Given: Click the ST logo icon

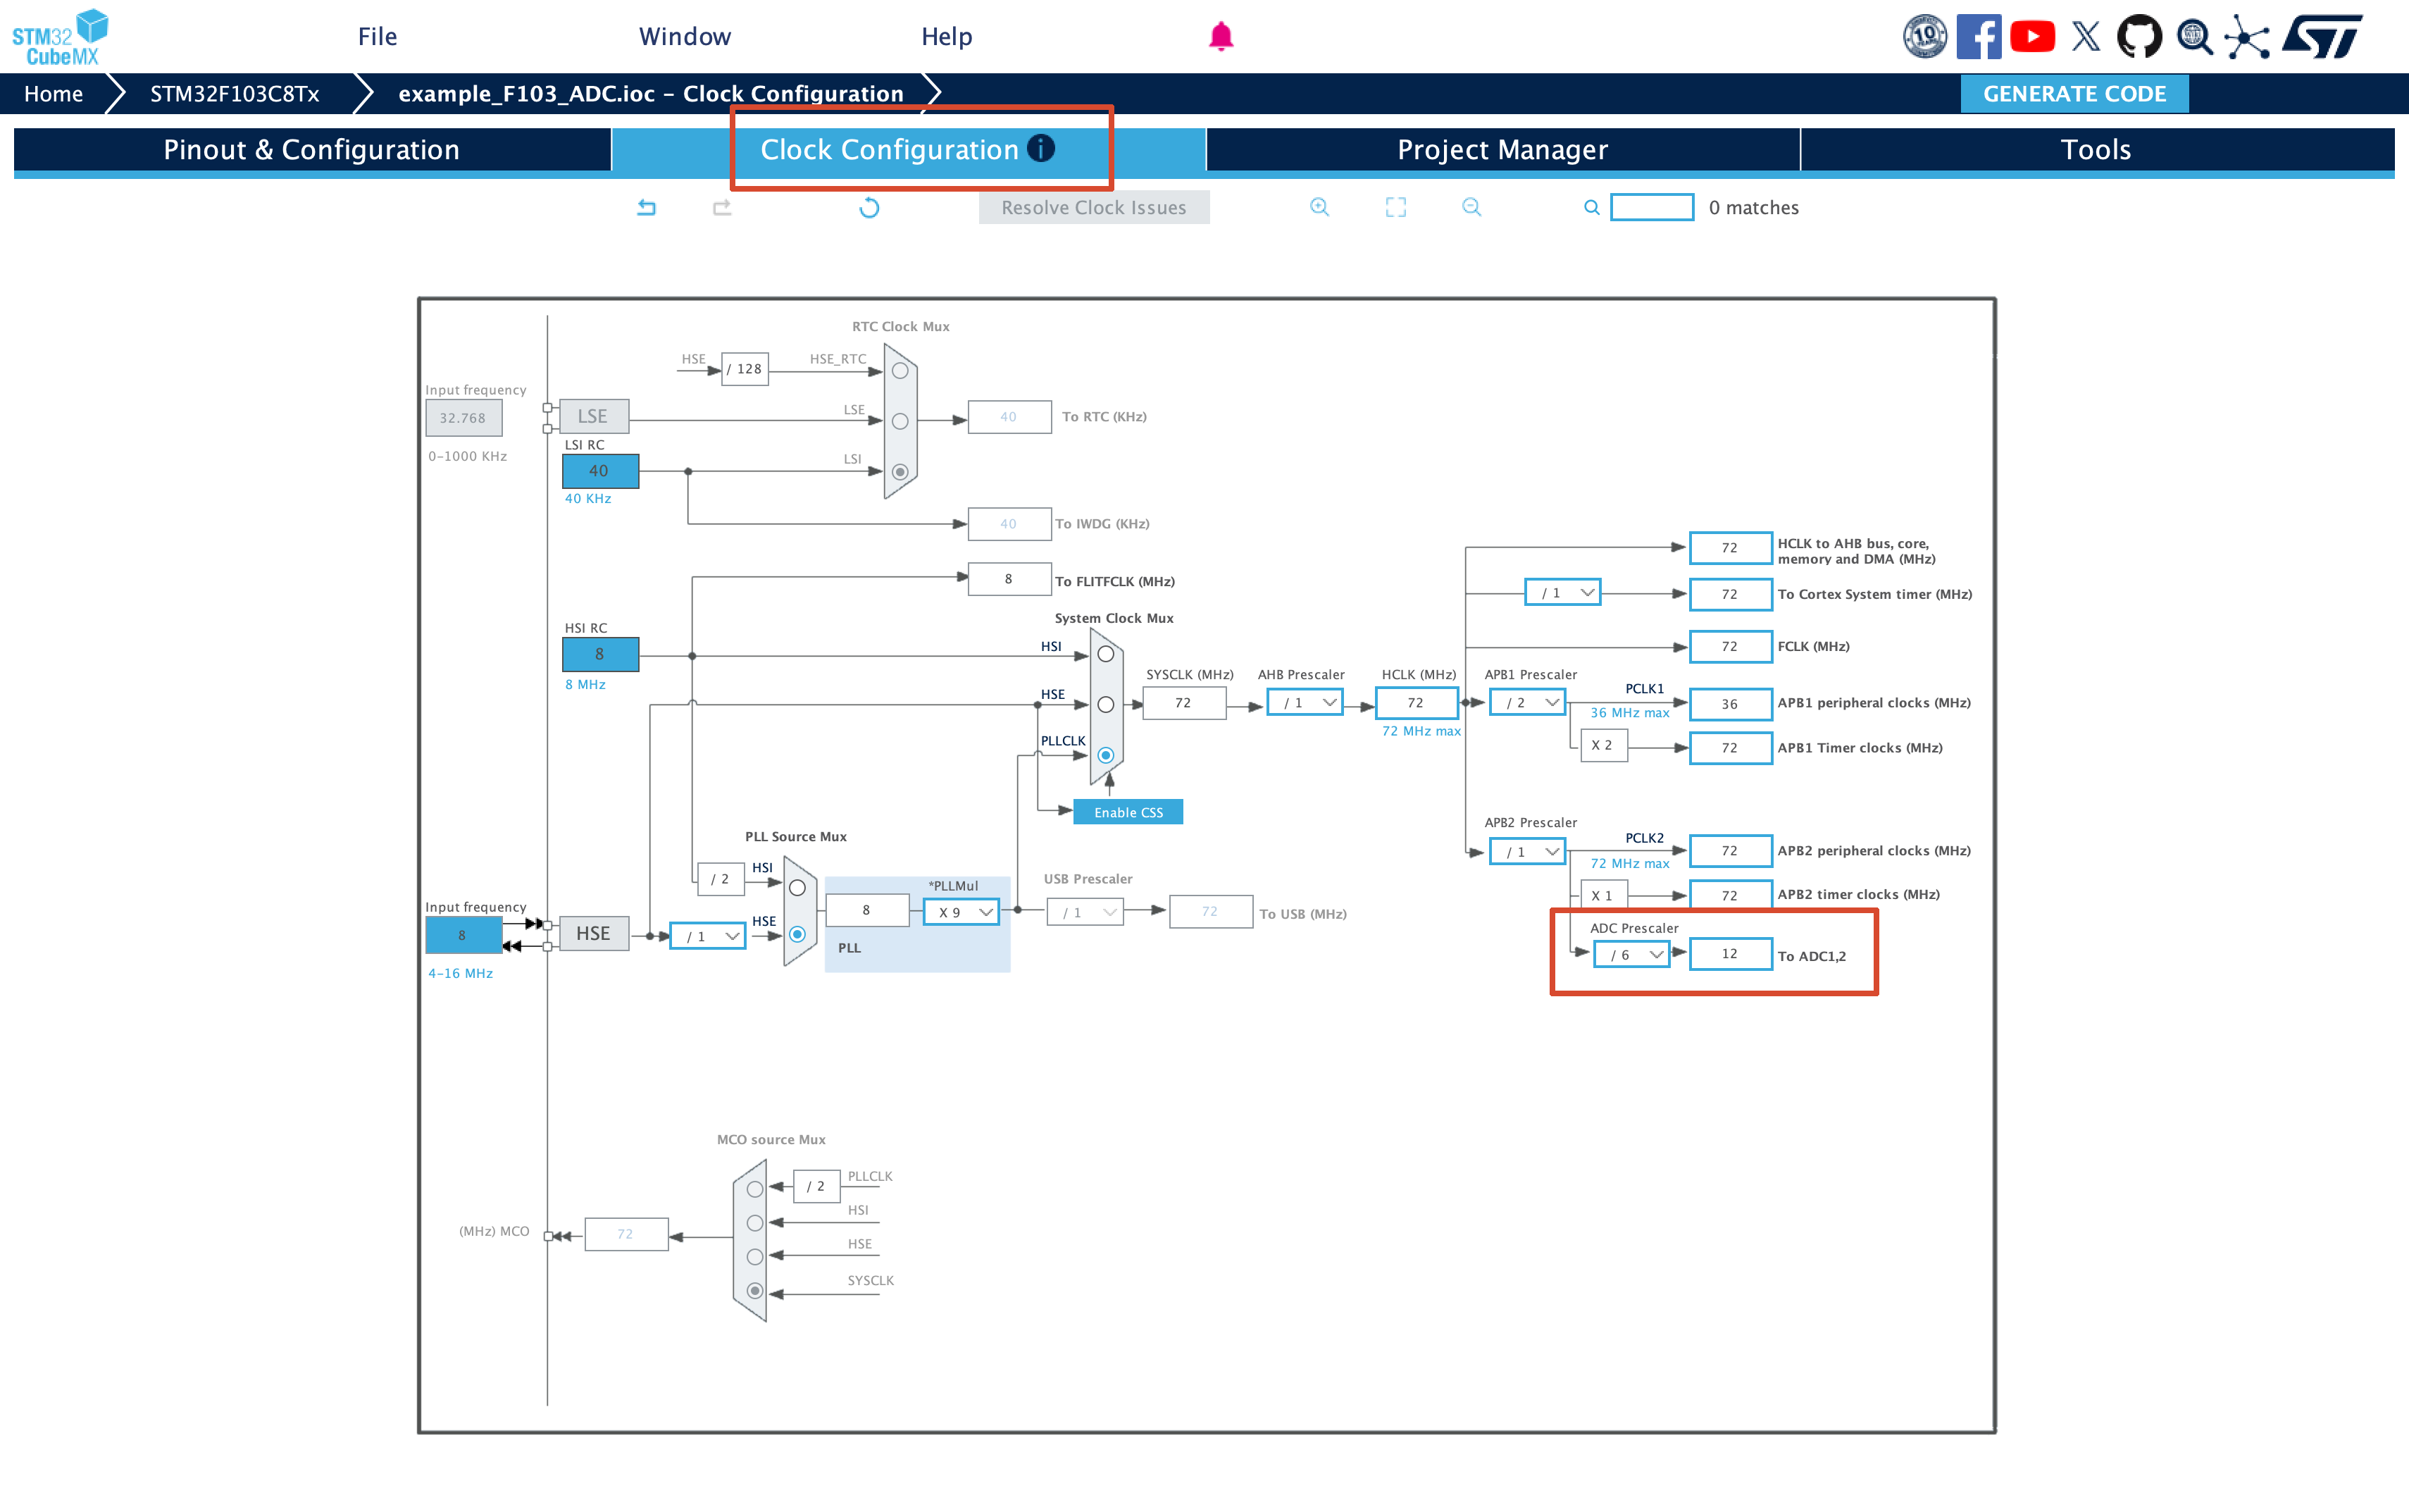Looking at the screenshot, I should tap(2322, 37).
